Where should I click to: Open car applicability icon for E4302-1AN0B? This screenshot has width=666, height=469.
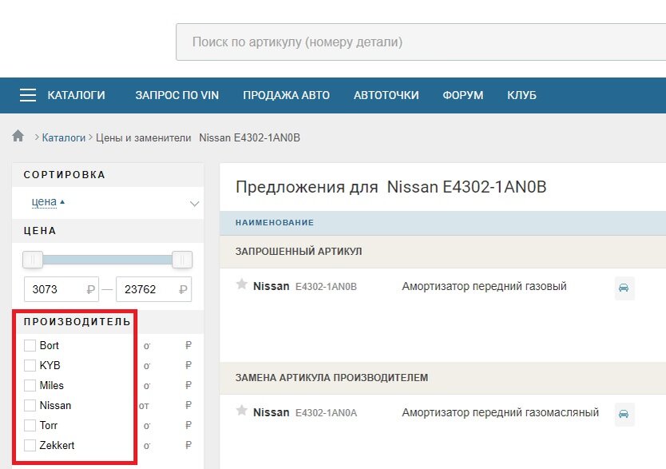pyautogui.click(x=624, y=288)
